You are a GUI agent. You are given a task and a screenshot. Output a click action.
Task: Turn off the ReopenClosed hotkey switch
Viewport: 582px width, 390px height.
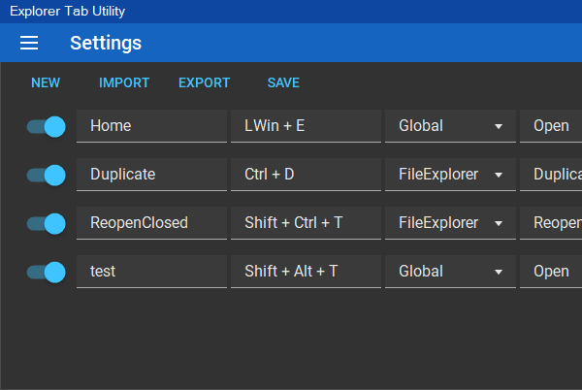[46, 224]
